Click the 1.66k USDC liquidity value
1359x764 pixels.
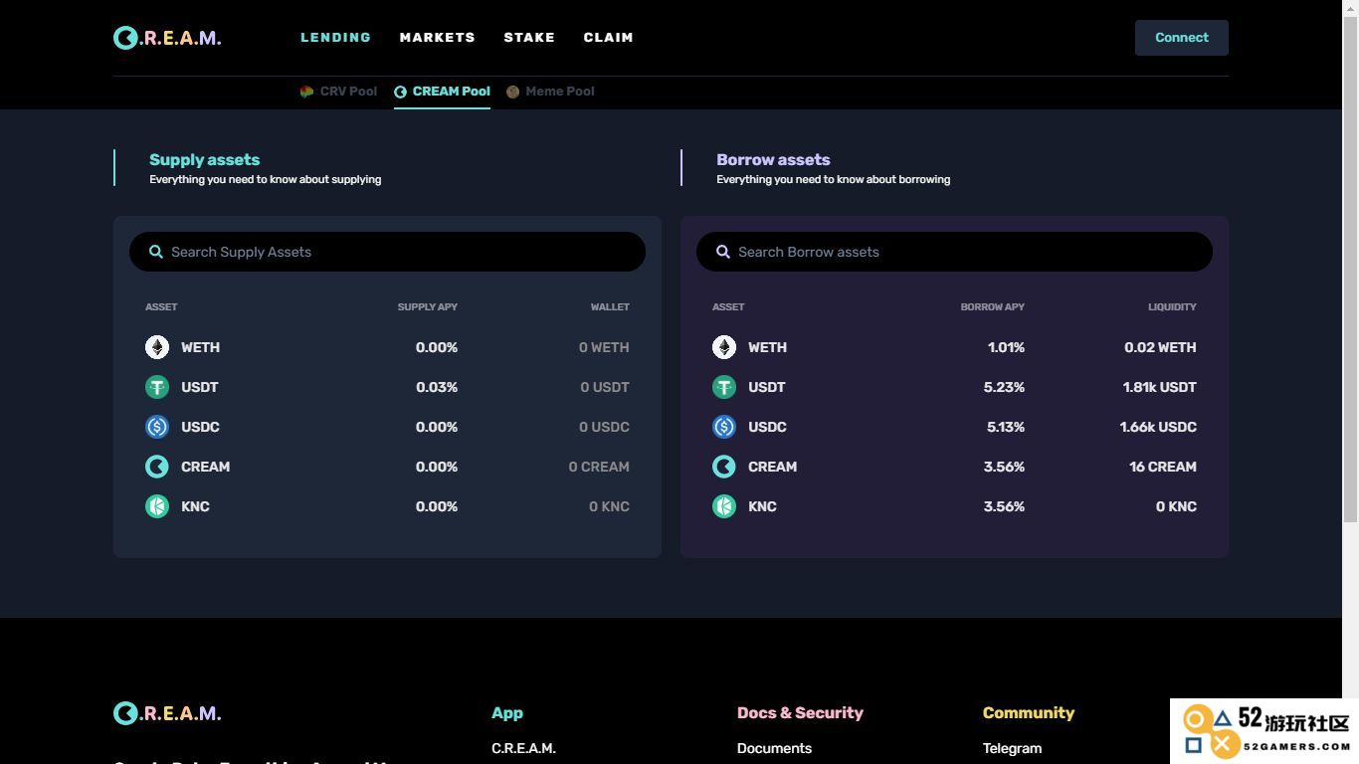pyautogui.click(x=1158, y=427)
